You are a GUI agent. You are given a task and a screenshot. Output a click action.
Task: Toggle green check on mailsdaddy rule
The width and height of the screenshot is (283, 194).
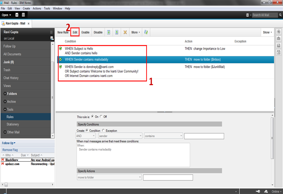point(61,59)
